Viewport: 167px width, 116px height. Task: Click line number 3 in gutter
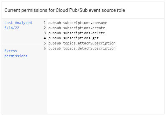point(45,33)
